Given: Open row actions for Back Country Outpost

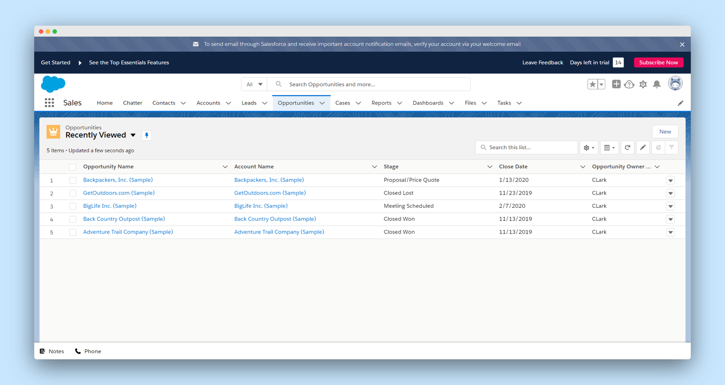Looking at the screenshot, I should tap(671, 219).
